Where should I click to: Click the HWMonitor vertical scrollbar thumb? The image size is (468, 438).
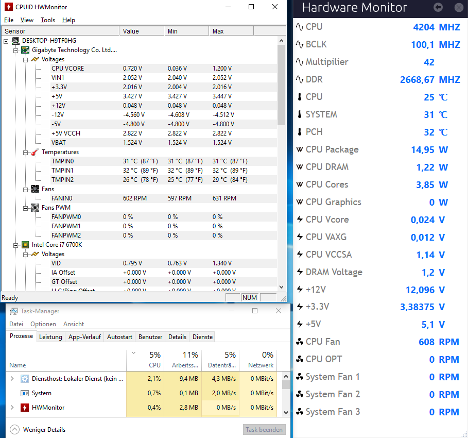pos(281,85)
